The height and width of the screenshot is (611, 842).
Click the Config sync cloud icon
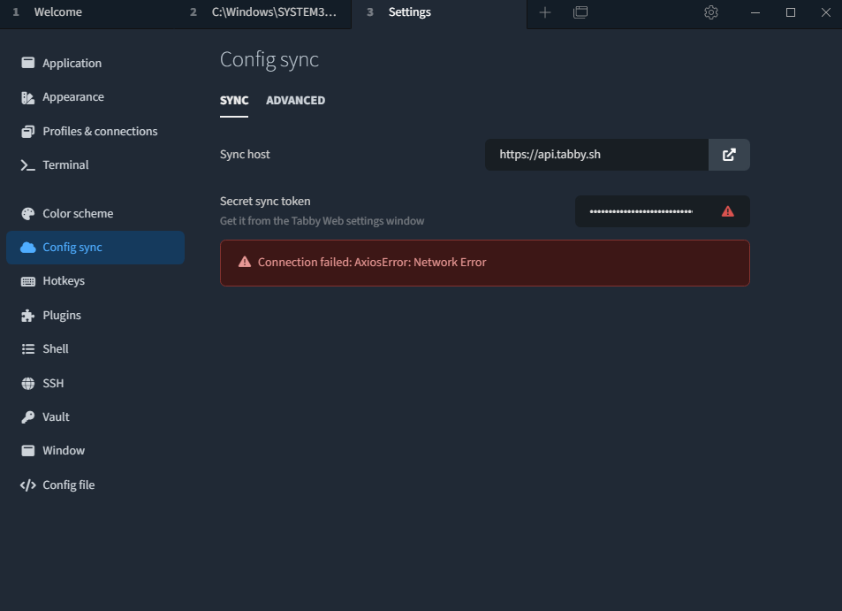[28, 248]
